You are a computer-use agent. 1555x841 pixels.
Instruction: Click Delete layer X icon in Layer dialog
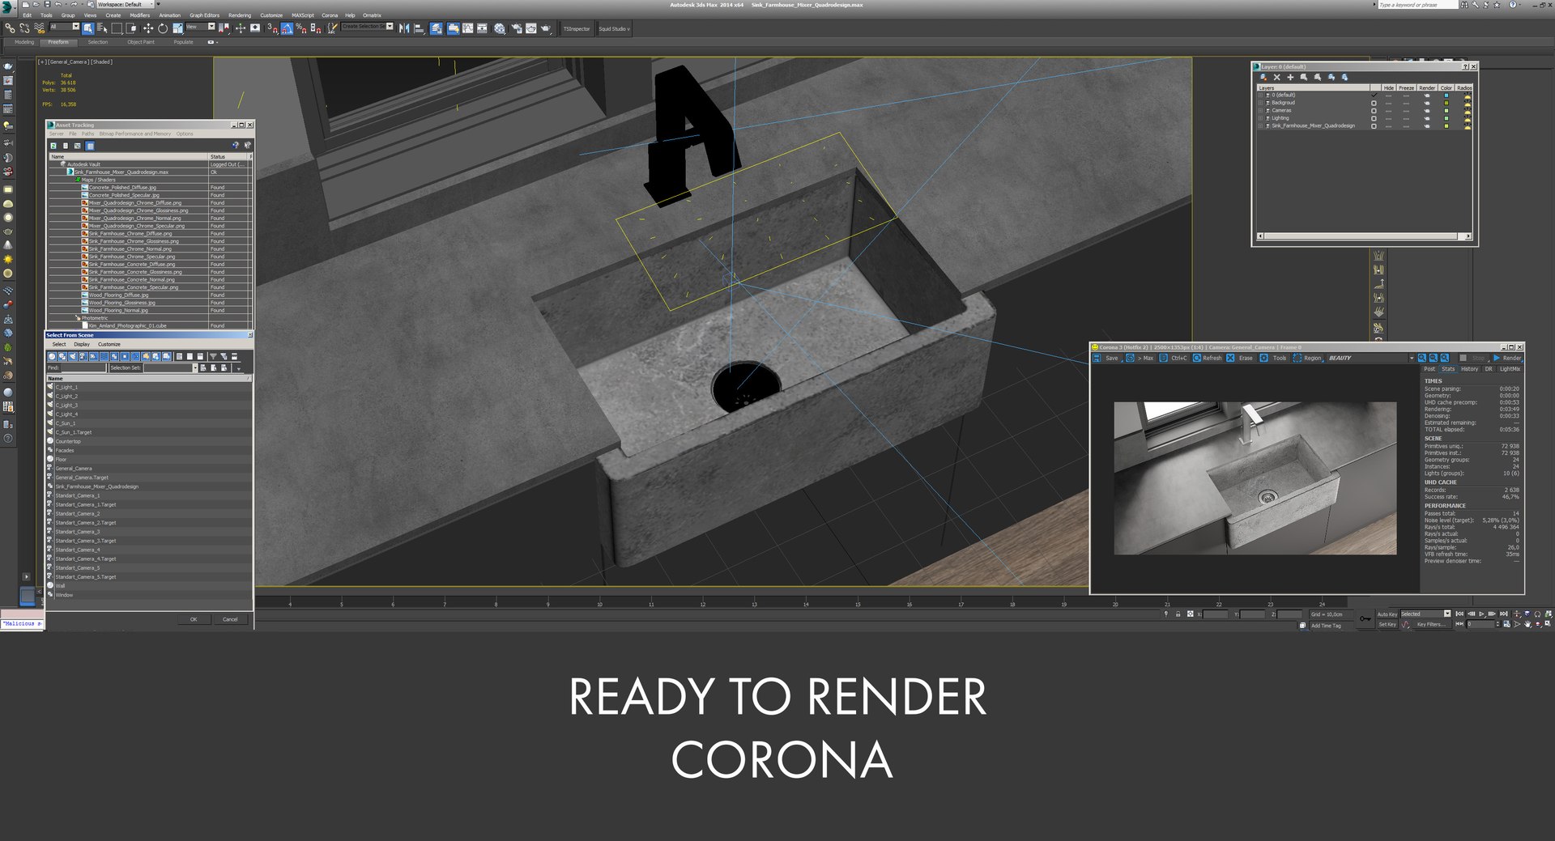1277,77
